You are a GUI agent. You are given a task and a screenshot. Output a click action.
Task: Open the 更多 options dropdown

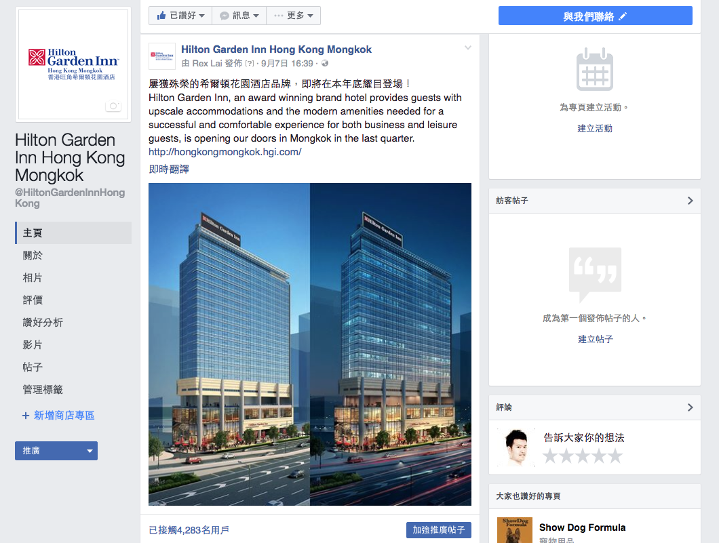[294, 16]
